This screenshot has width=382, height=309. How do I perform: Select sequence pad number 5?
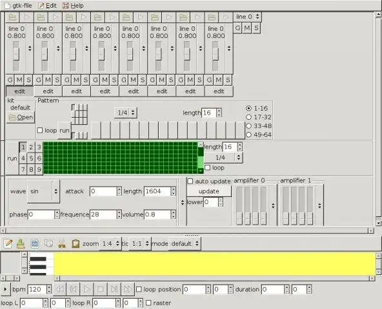click(31, 158)
